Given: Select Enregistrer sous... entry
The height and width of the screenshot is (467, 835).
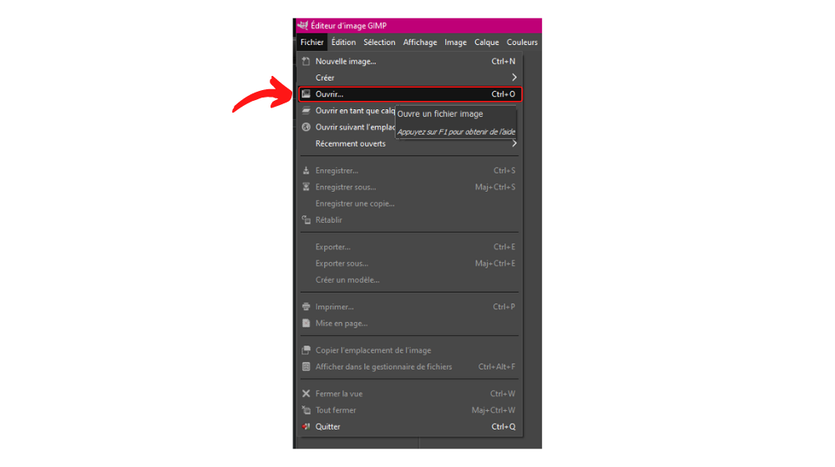Looking at the screenshot, I should point(409,188).
